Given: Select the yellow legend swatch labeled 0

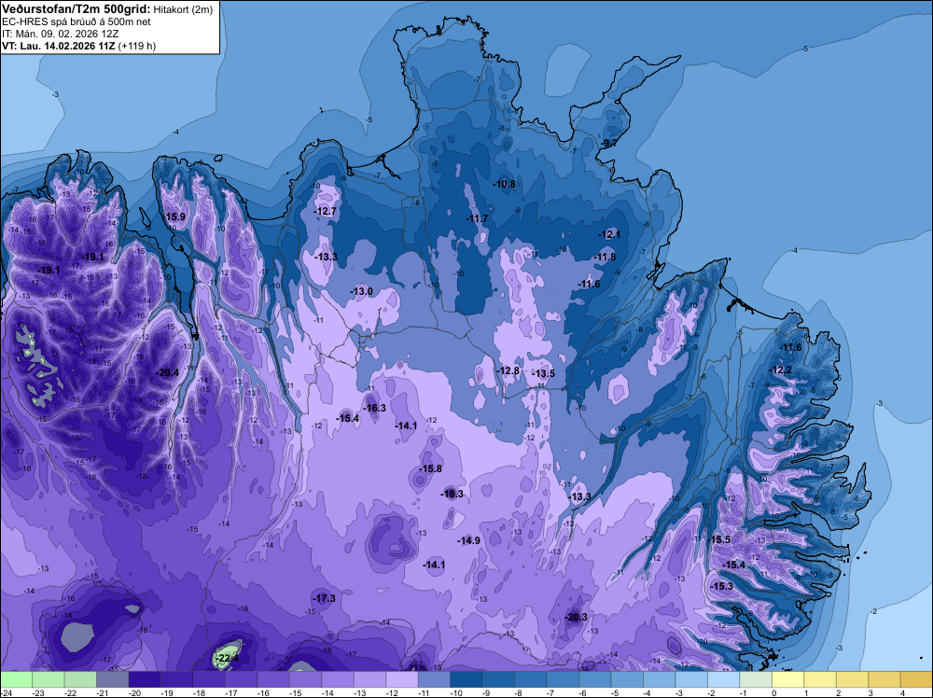Looking at the screenshot, I should pos(787,679).
